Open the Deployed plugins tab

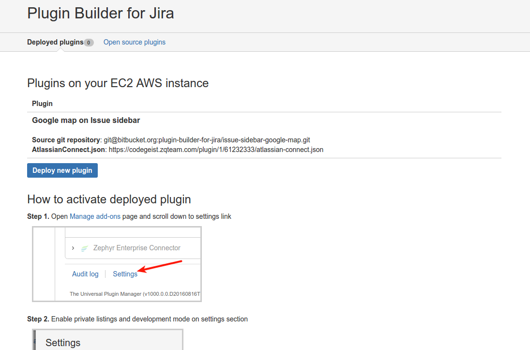(x=56, y=42)
